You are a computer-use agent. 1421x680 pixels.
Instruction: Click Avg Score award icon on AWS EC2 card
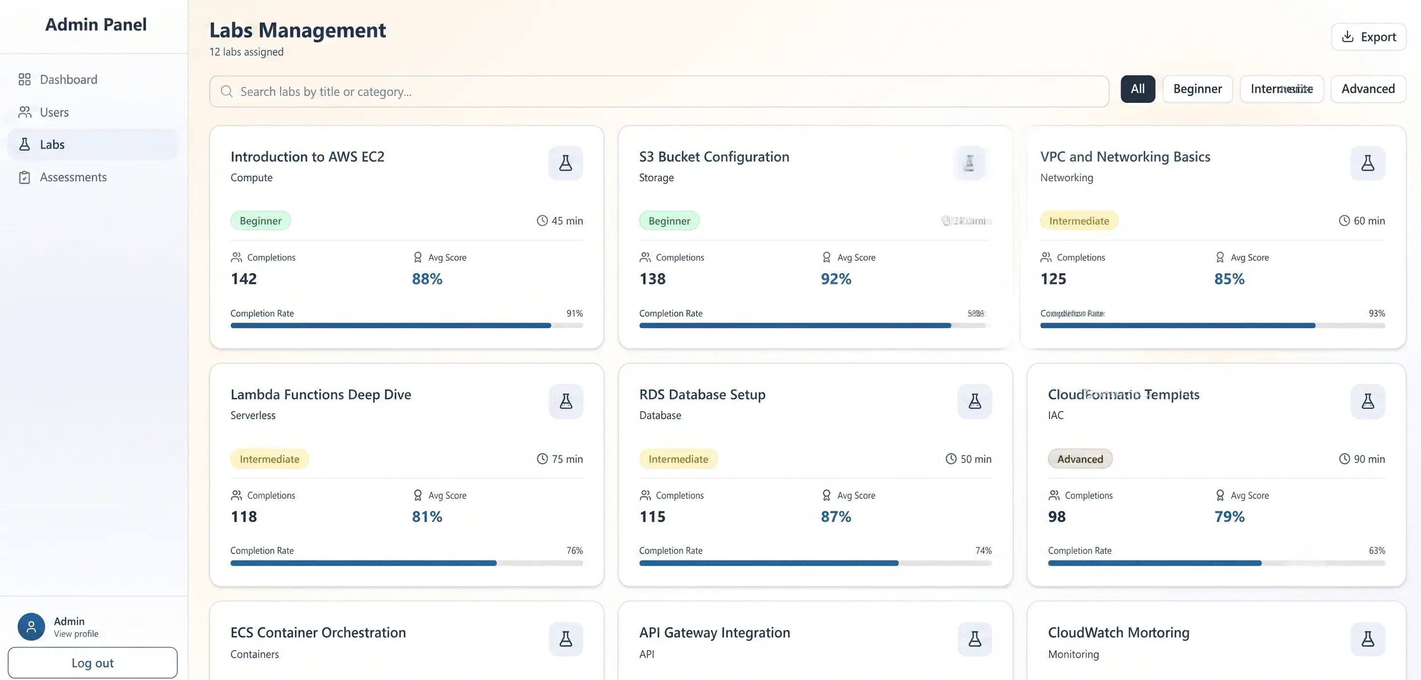418,257
